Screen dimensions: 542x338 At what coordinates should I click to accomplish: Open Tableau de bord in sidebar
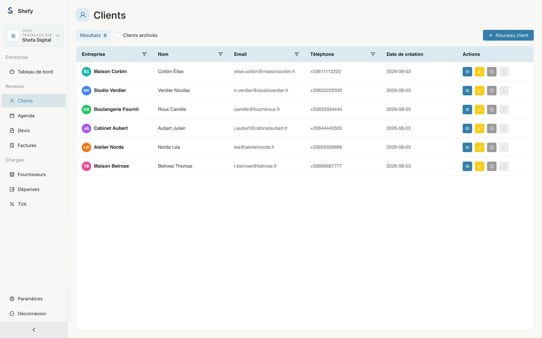coord(34,72)
